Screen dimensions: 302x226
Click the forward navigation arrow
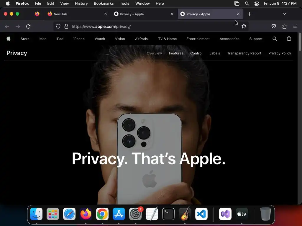(18, 26)
